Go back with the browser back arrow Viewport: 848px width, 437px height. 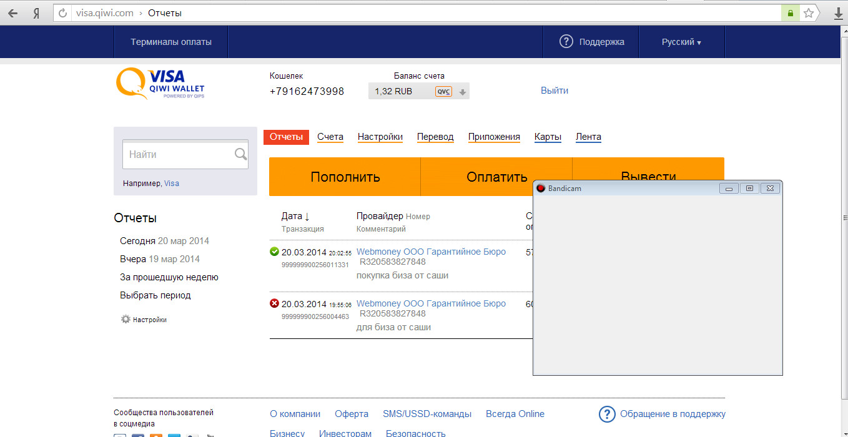(x=12, y=13)
